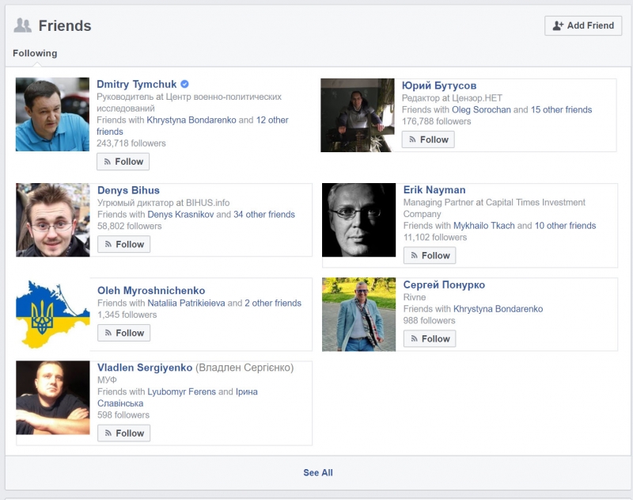Image resolution: width=633 pixels, height=500 pixels.
Task: Open the Denys Bihus name link
Action: pos(128,190)
